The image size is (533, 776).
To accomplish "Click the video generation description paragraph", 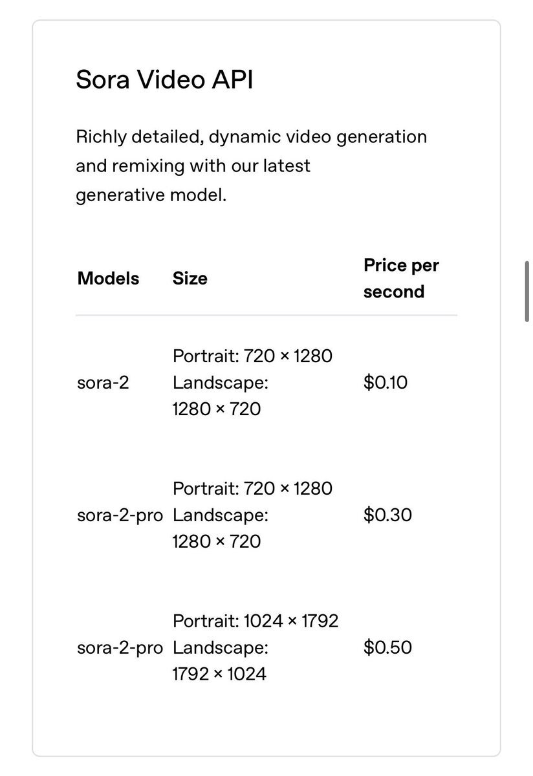I will [251, 166].
